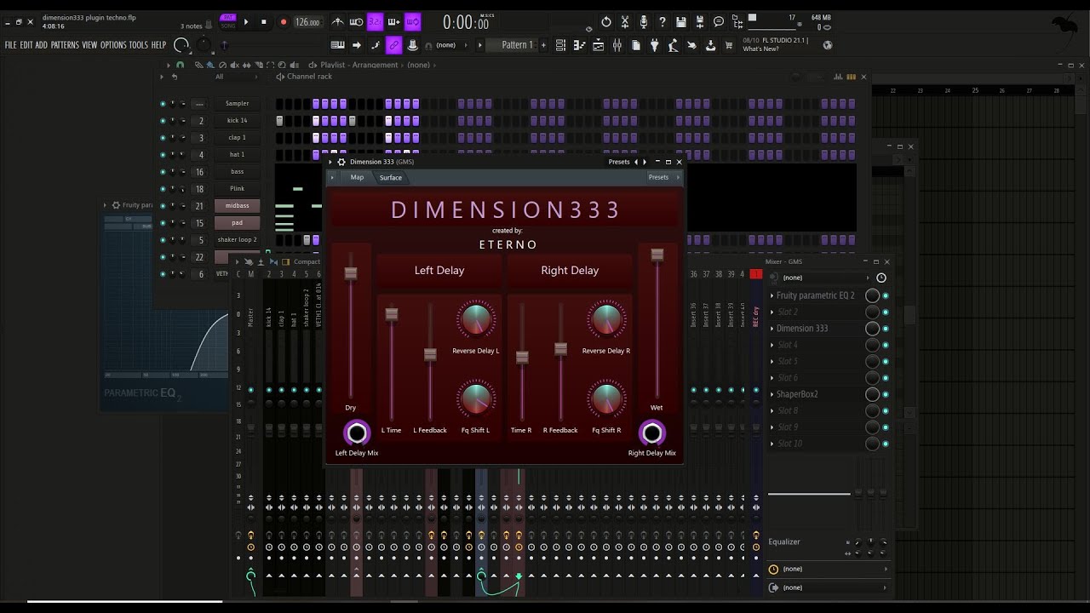Viewport: 1090px width, 613px height.
Task: Select the pad channel button
Action: tap(237, 223)
